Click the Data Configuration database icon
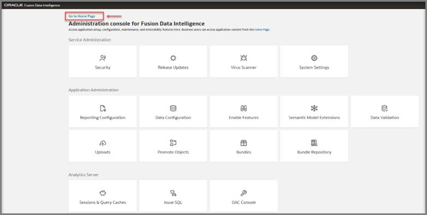This screenshot has height=215, width=427. click(173, 108)
